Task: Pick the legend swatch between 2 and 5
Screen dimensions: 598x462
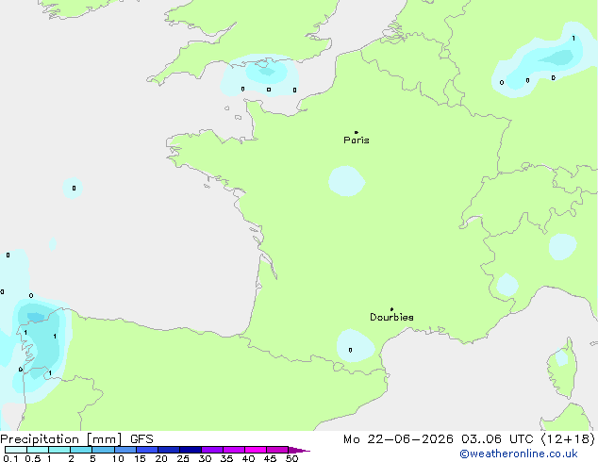Action: 81,450
